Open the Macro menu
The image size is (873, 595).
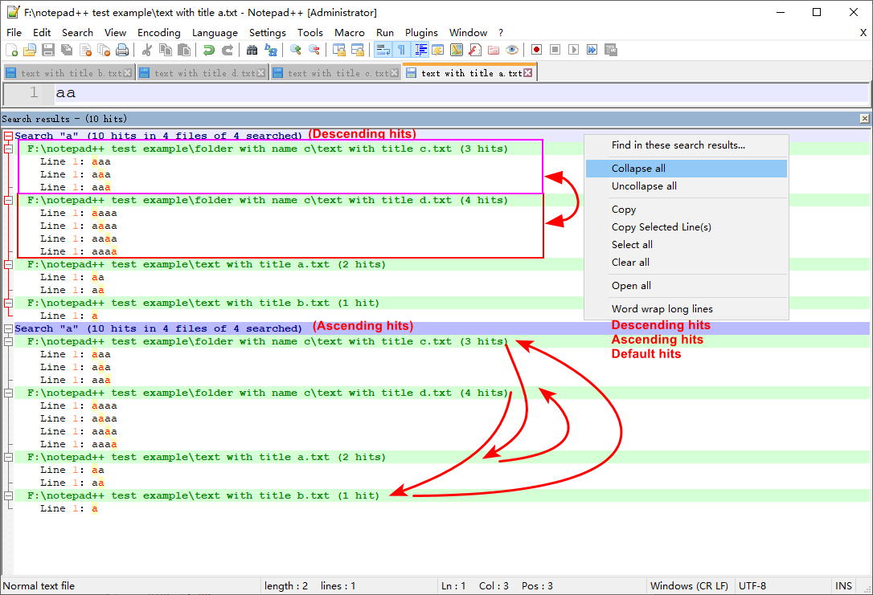349,33
